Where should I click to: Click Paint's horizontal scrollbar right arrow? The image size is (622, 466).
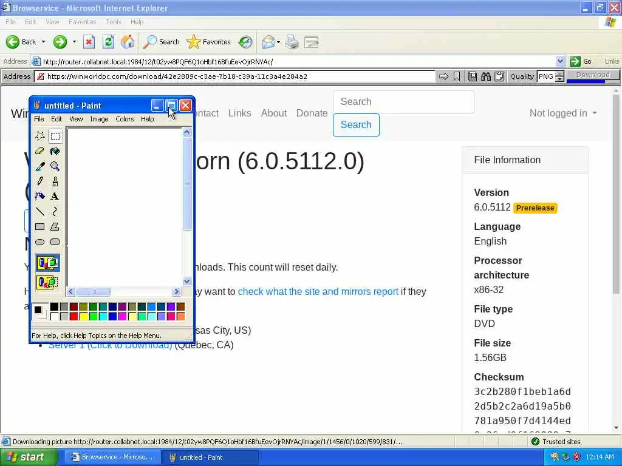click(177, 292)
